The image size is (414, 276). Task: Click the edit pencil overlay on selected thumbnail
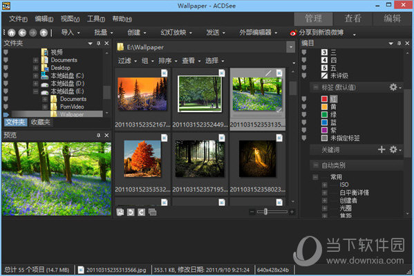[268, 73]
